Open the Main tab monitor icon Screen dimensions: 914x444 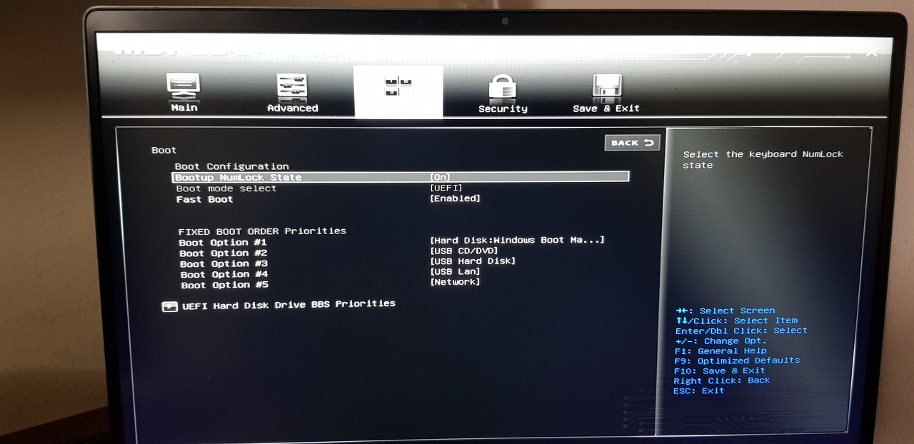tap(184, 86)
